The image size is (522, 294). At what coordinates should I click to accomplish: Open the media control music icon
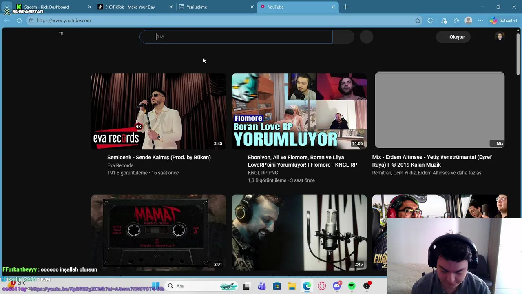pyautogui.click(x=444, y=20)
